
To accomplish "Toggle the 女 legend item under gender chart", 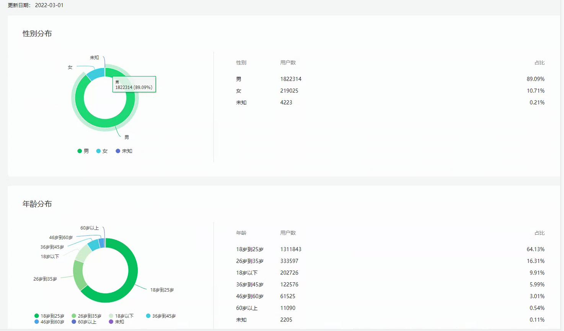I will 102,151.
